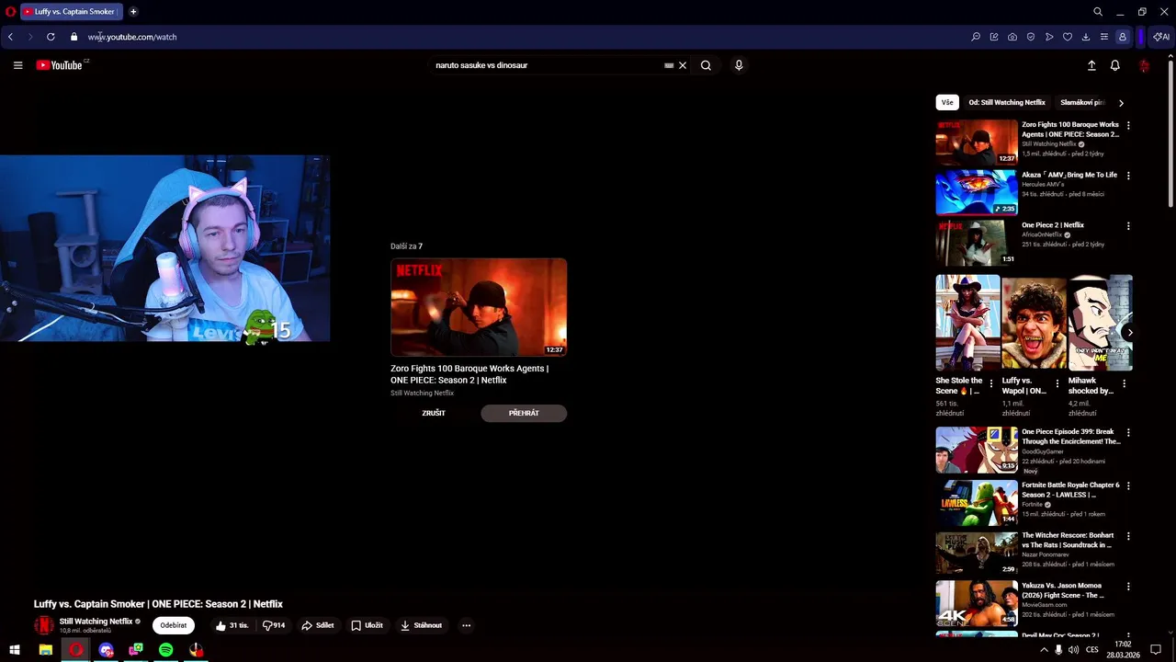
Task: Reload the page in Opera
Action: [51, 37]
